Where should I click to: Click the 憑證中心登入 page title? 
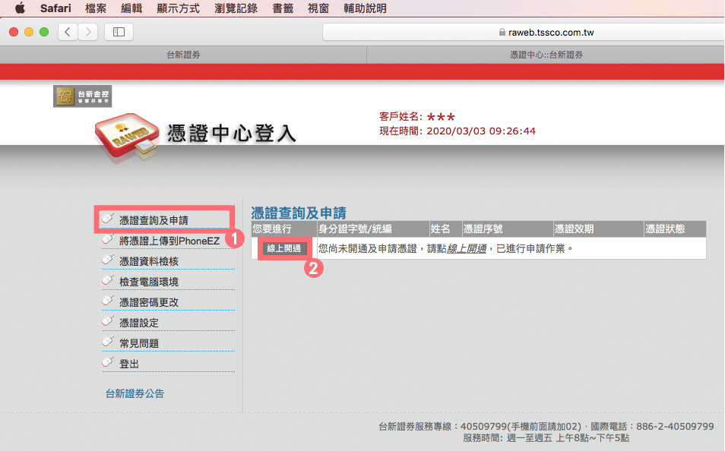[x=231, y=133]
